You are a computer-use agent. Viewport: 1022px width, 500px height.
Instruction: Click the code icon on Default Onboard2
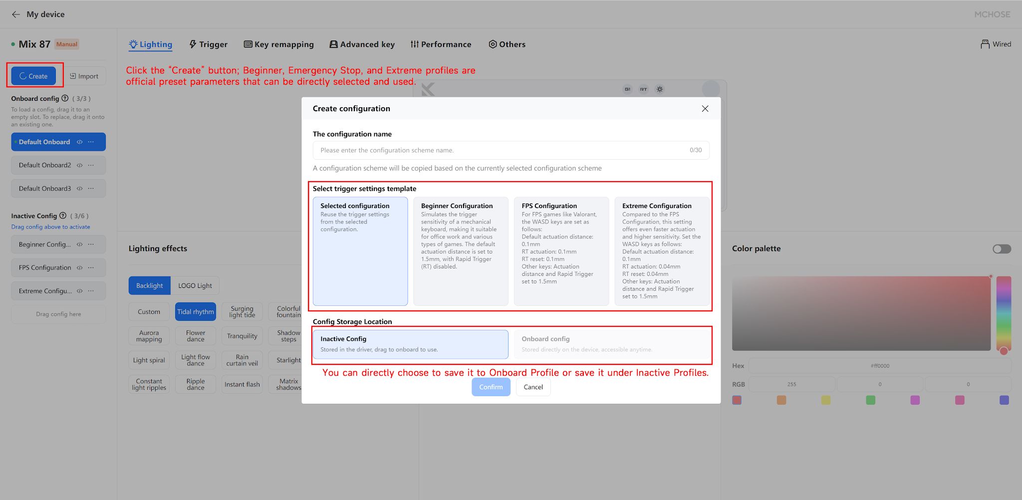[80, 165]
